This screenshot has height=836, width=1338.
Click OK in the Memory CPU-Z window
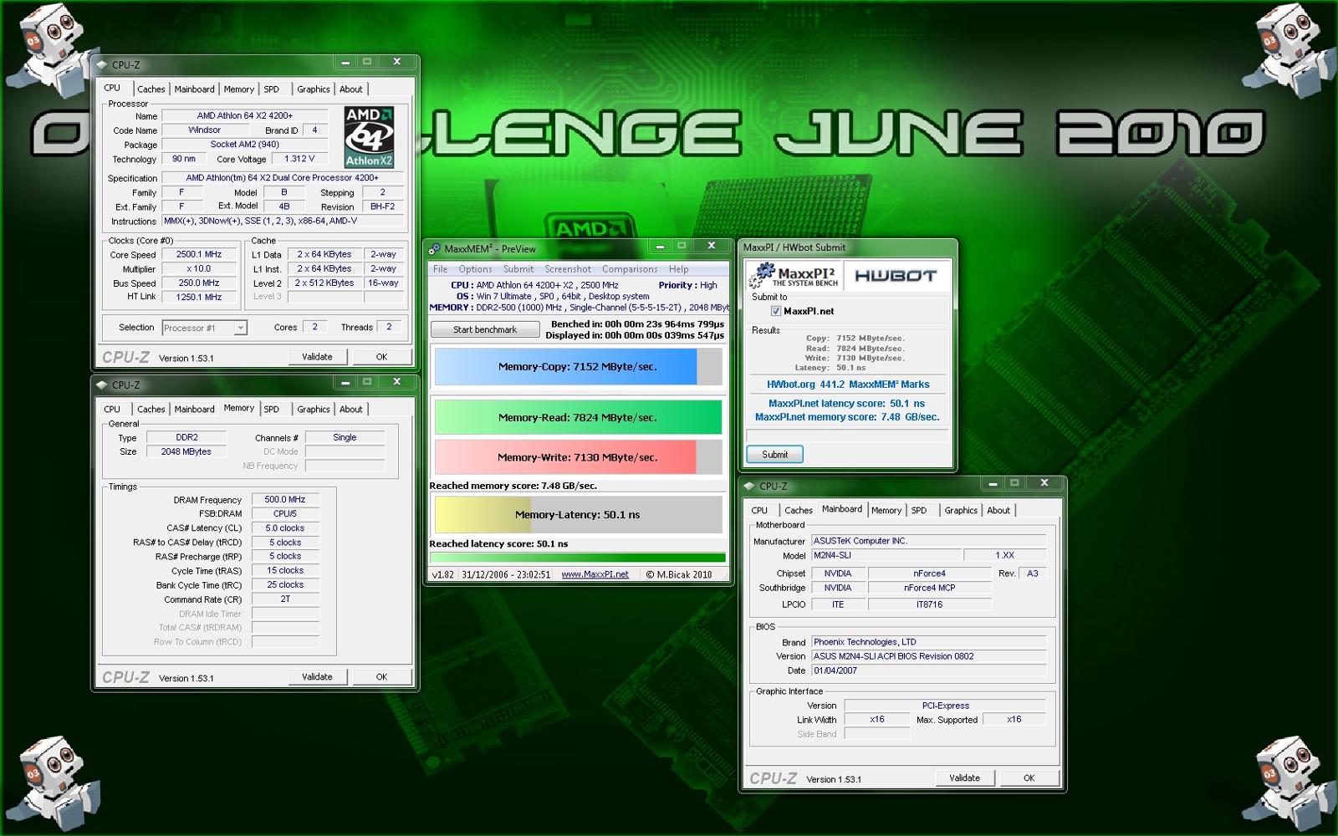tap(382, 677)
